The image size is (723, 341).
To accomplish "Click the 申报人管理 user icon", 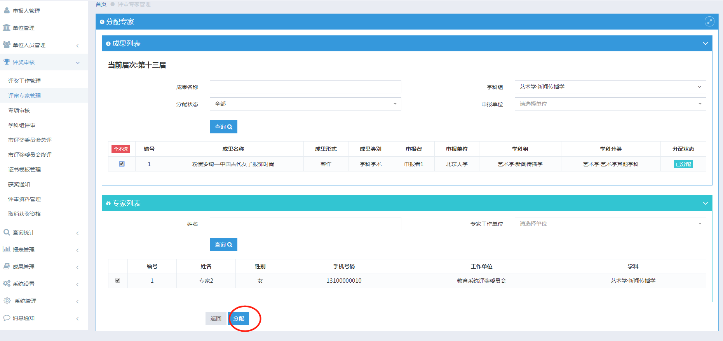I will [x=7, y=10].
